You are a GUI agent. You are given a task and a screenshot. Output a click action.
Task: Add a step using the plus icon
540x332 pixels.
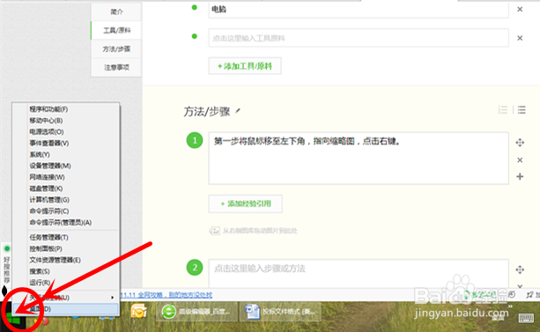[520, 177]
